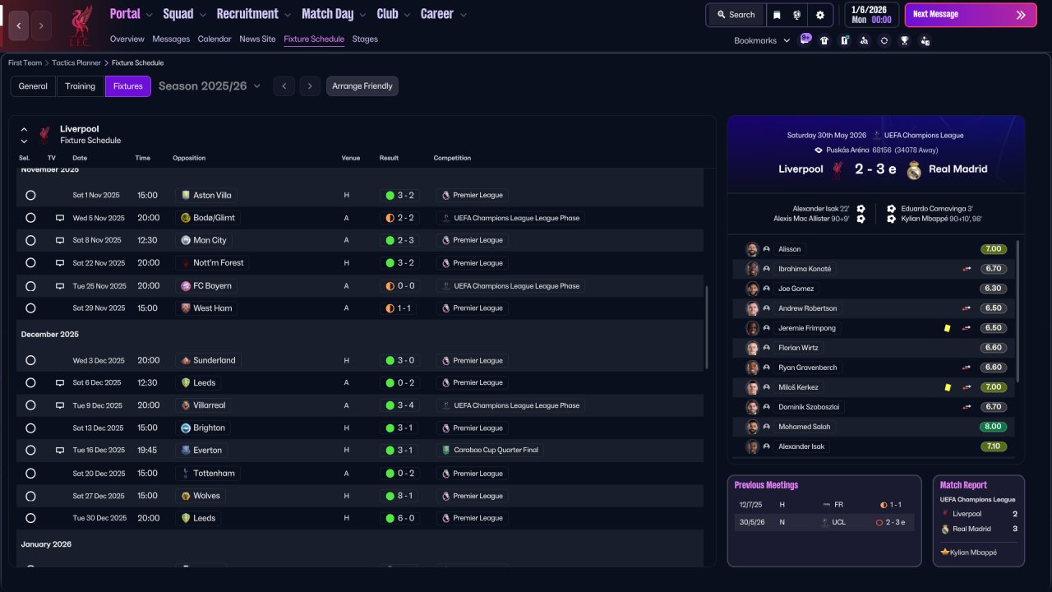Click the double-arrow icon on Next Message
This screenshot has width=1052, height=592.
tap(1021, 15)
